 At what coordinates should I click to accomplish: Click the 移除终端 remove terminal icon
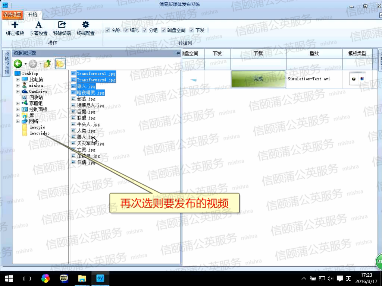[62, 25]
